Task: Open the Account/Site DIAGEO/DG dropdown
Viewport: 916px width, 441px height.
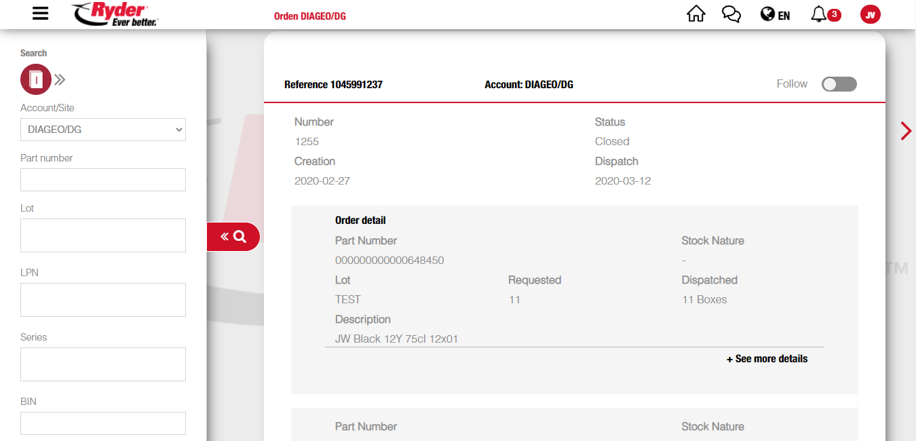Action: [103, 130]
